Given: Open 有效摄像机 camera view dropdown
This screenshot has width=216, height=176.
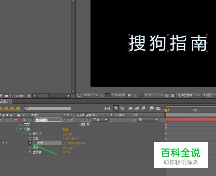Looking at the screenshot, I should click(188, 95).
